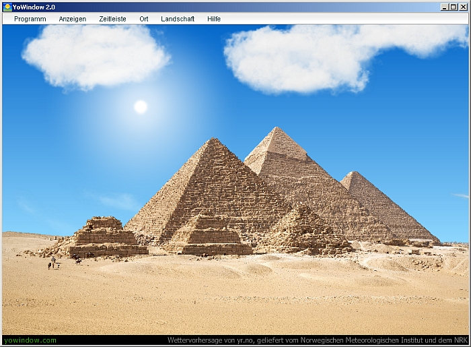Open the Zeitleiste menu
Screen dimensions: 471x347
coord(112,19)
